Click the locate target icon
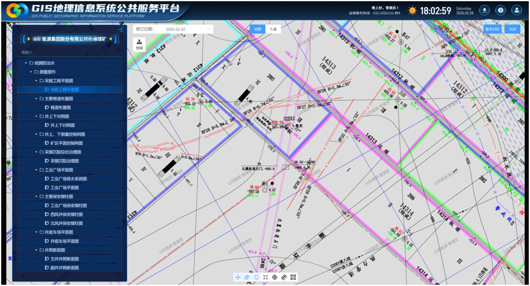Viewport: 530px width, 286px height. 274,277
